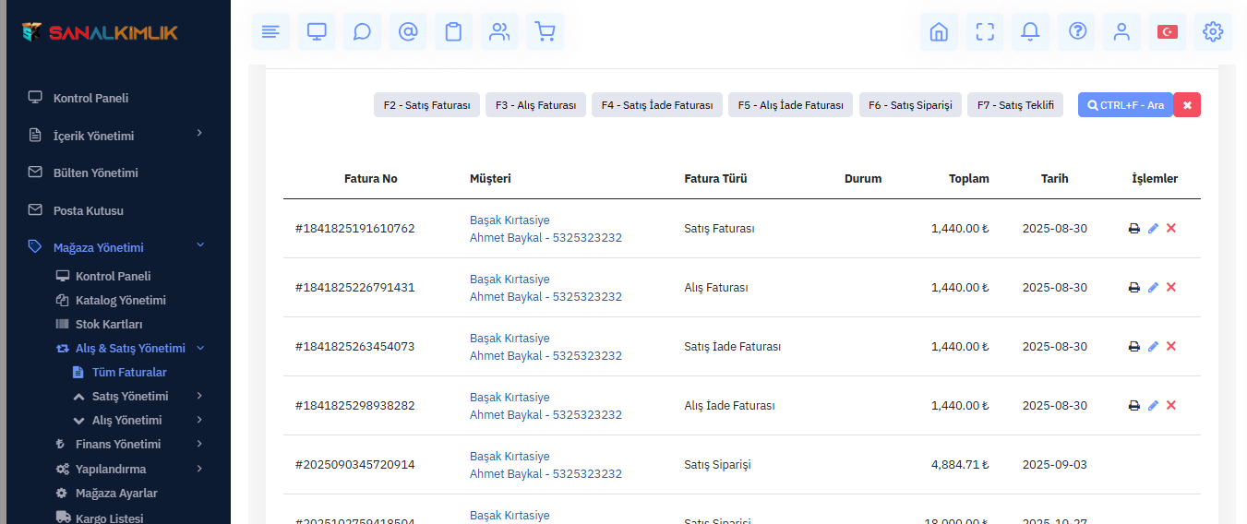This screenshot has width=1247, height=524.
Task: Print the first Satış Faturası invoice
Action: [1133, 229]
